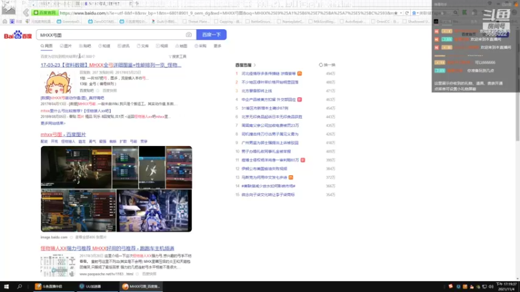The height and width of the screenshot is (292, 520).
Task: Open the home icon on bookmarks bar
Action: (5, 21)
